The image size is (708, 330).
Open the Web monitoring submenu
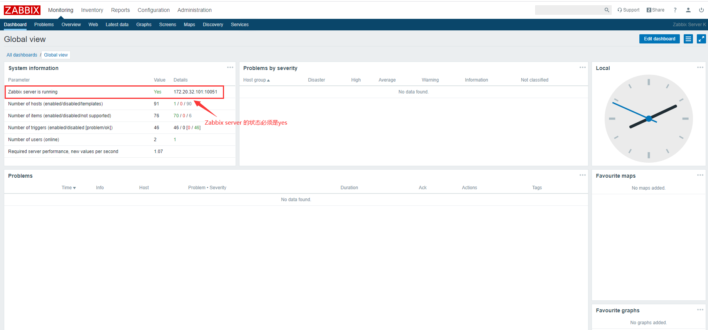(x=93, y=25)
